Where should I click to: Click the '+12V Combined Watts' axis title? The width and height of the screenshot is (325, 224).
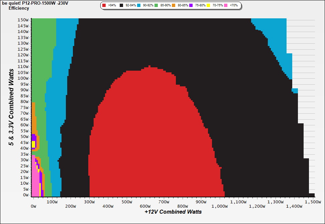173,212
